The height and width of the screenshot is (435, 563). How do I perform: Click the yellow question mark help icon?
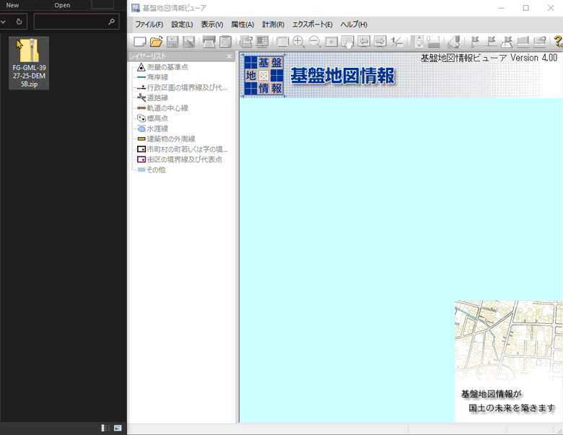(x=557, y=42)
